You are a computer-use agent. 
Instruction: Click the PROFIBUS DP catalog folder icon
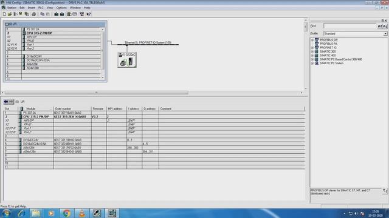point(317,40)
